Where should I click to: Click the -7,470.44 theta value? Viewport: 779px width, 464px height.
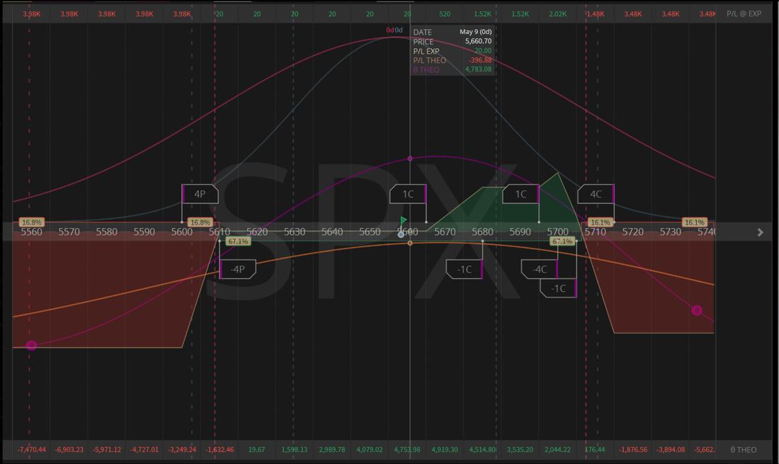pyautogui.click(x=31, y=450)
